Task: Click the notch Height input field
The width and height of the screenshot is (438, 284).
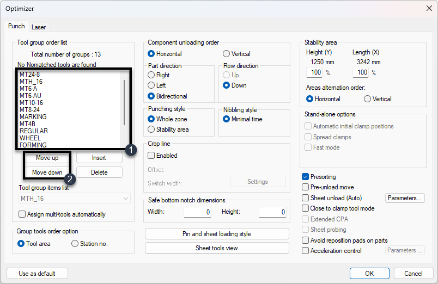Action: pyautogui.click(x=272, y=212)
